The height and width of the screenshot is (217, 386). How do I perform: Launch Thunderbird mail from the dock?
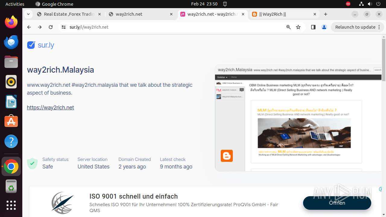pyautogui.click(x=11, y=42)
